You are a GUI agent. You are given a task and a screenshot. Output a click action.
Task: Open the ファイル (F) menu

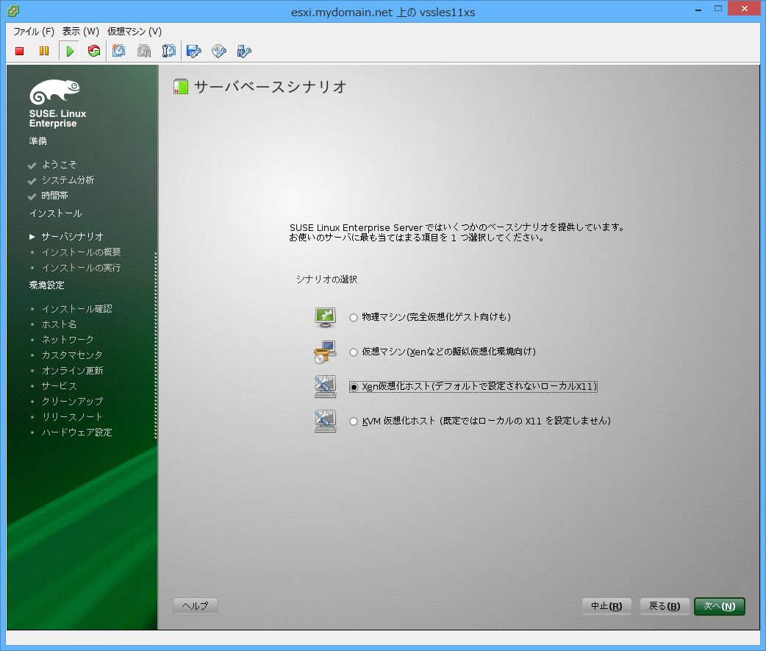pyautogui.click(x=34, y=32)
